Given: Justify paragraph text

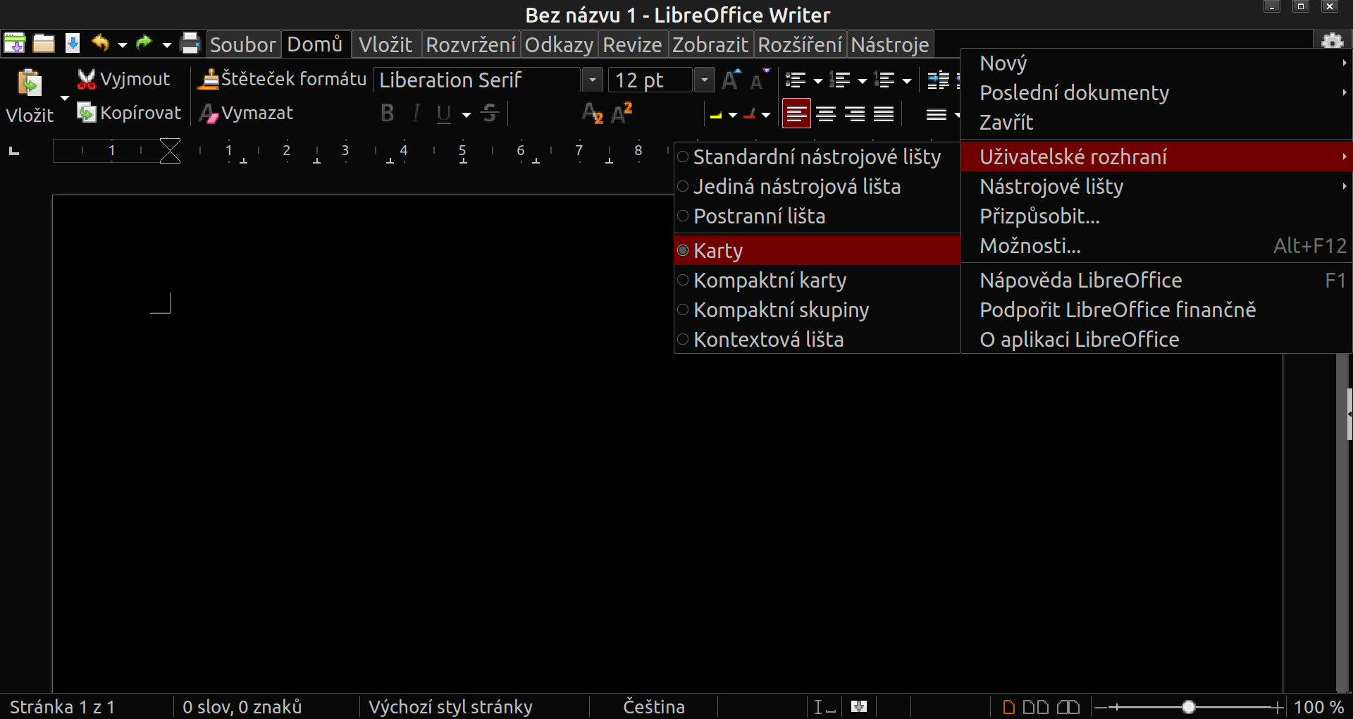Looking at the screenshot, I should 884,113.
